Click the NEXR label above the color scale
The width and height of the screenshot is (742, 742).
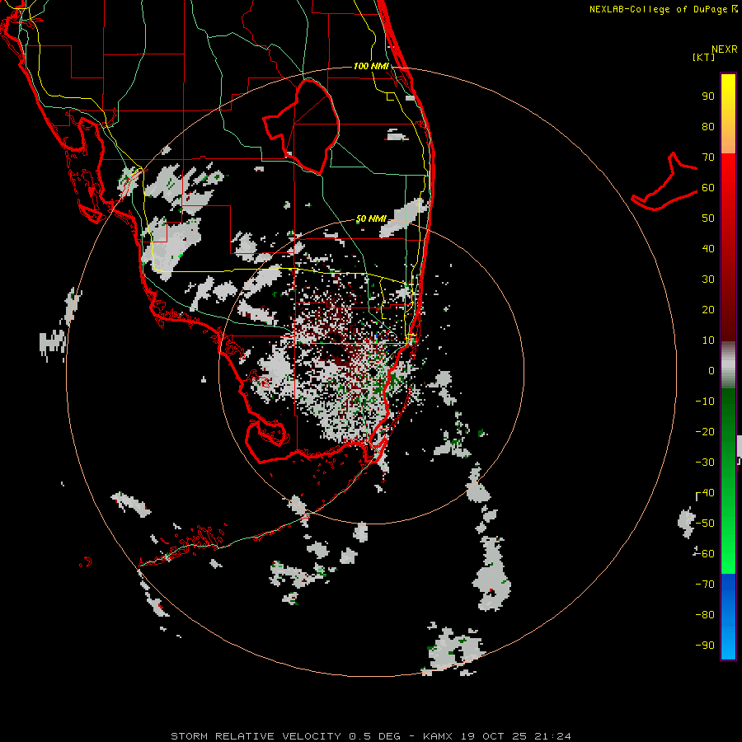tap(724, 49)
